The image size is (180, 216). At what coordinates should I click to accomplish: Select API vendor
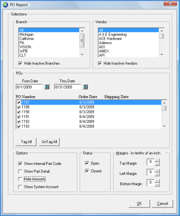click(x=129, y=55)
